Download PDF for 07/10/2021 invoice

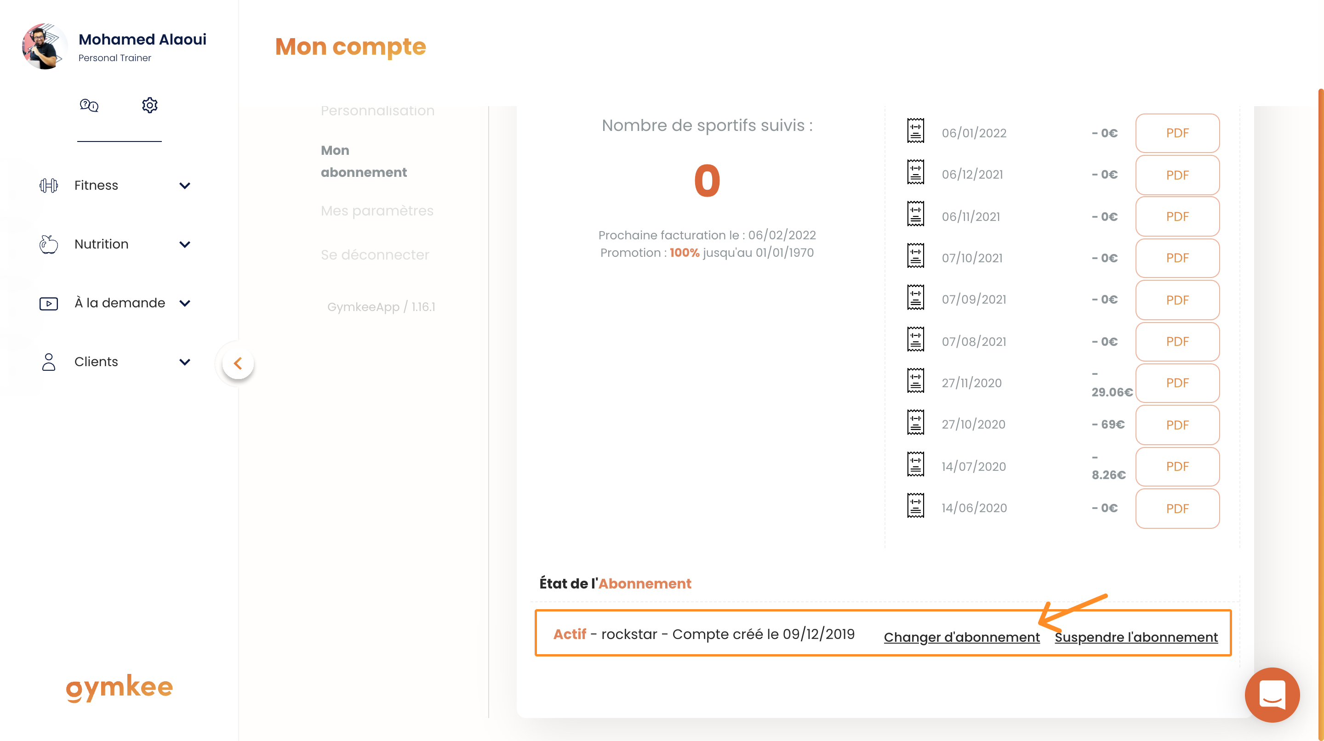[x=1177, y=258]
